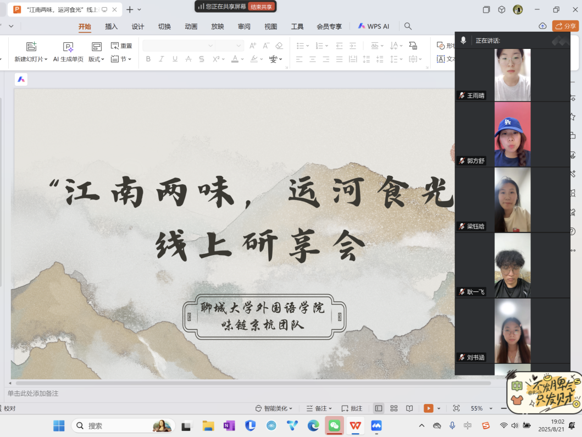Toggle bold text formatting

pyautogui.click(x=148, y=59)
